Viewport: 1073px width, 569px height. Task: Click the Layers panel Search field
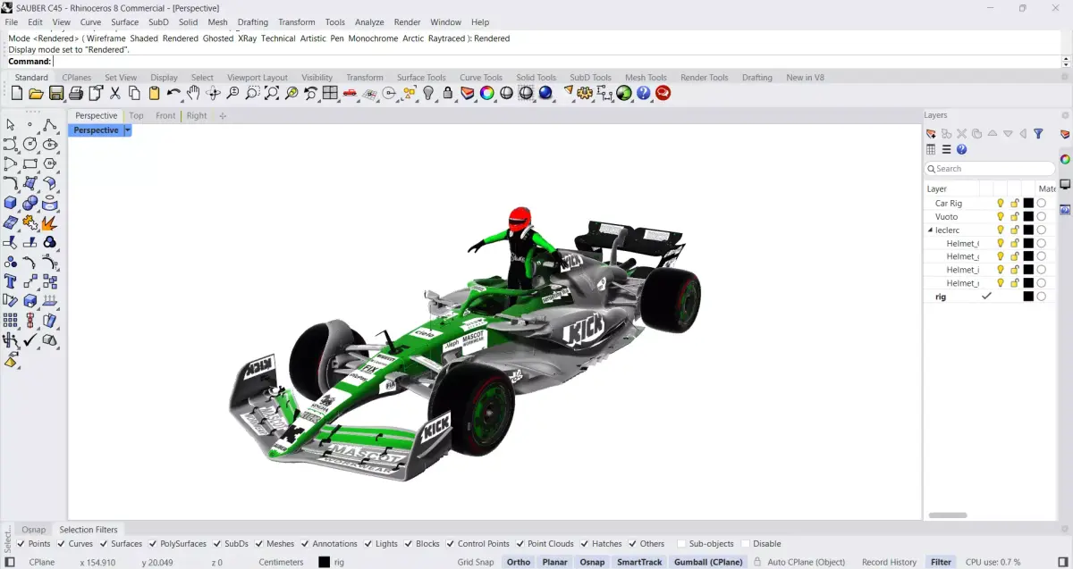[990, 169]
